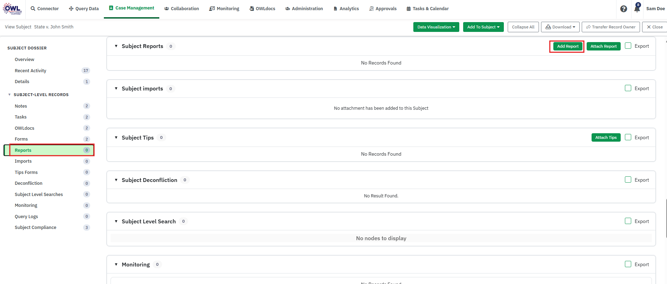This screenshot has width=667, height=284.
Task: Click the 'No Records Found' text under Subject Reports
Action: (381, 63)
